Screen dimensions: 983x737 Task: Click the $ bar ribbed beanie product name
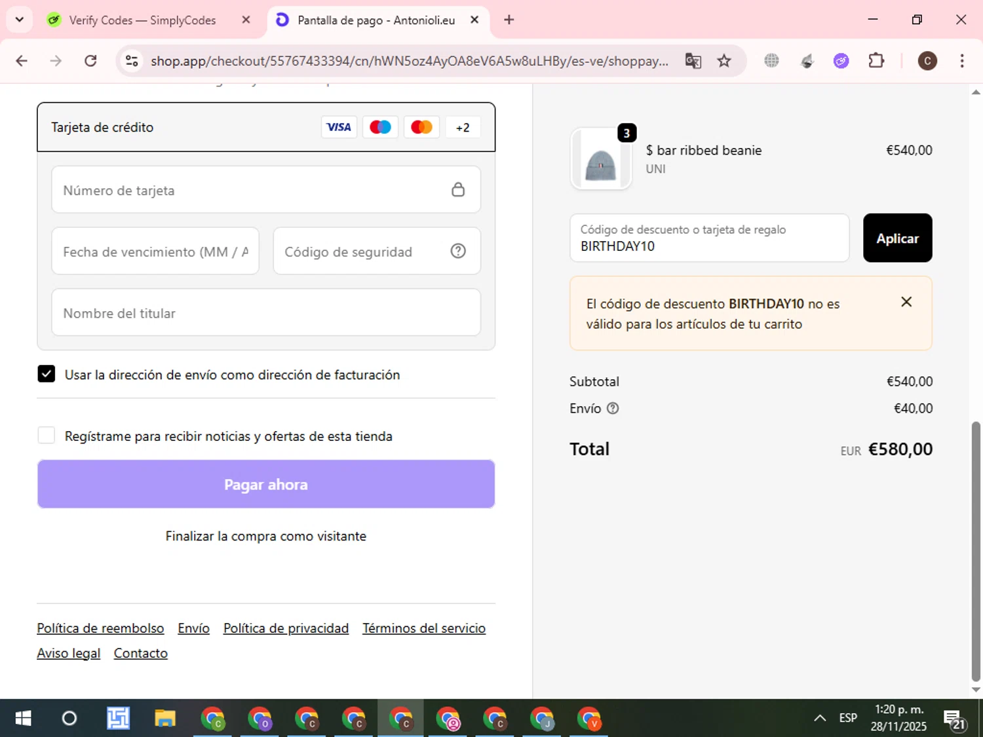click(704, 150)
